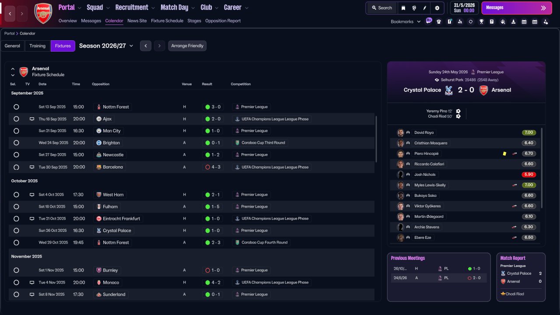Click the 24/5/26 previous meeting row
Screen dimensions: 560x315
(439, 278)
